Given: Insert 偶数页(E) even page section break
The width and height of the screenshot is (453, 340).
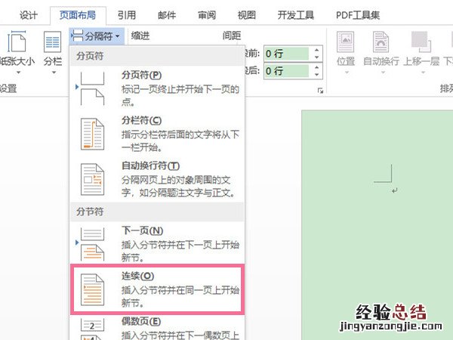Looking at the screenshot, I should [157, 328].
